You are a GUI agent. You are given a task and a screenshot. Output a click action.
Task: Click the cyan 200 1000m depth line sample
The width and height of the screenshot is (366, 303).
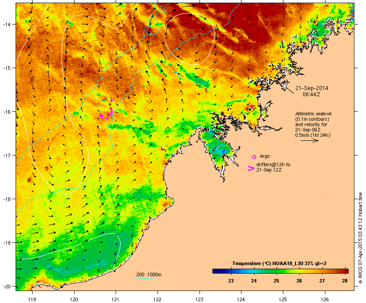tap(145, 278)
